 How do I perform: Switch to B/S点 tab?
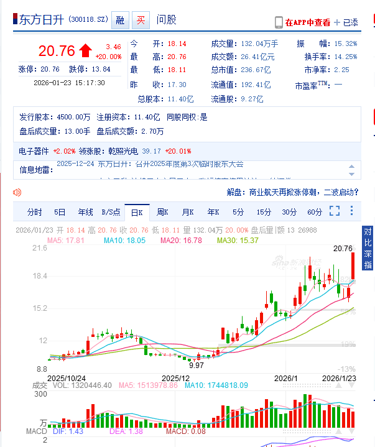pyautogui.click(x=111, y=212)
